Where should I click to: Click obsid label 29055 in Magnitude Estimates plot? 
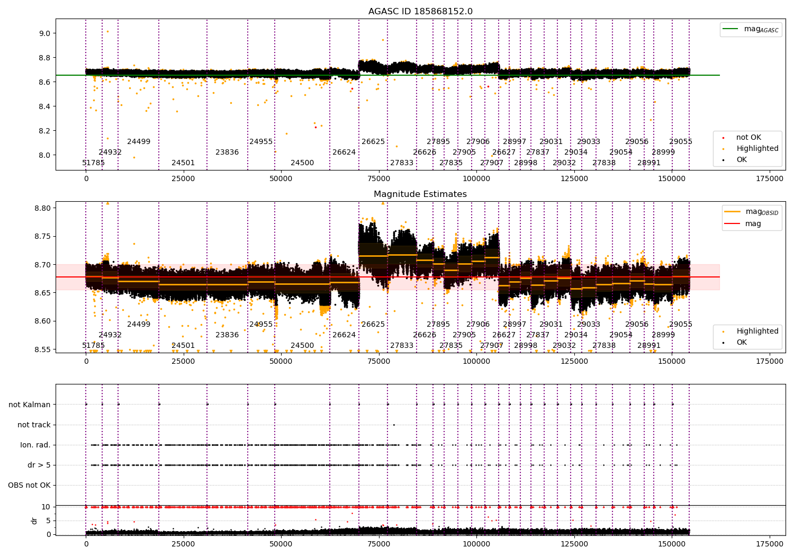coord(681,324)
